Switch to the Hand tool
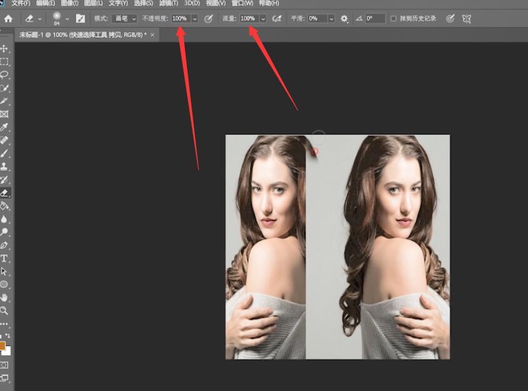Image resolution: width=528 pixels, height=391 pixels. tap(4, 297)
